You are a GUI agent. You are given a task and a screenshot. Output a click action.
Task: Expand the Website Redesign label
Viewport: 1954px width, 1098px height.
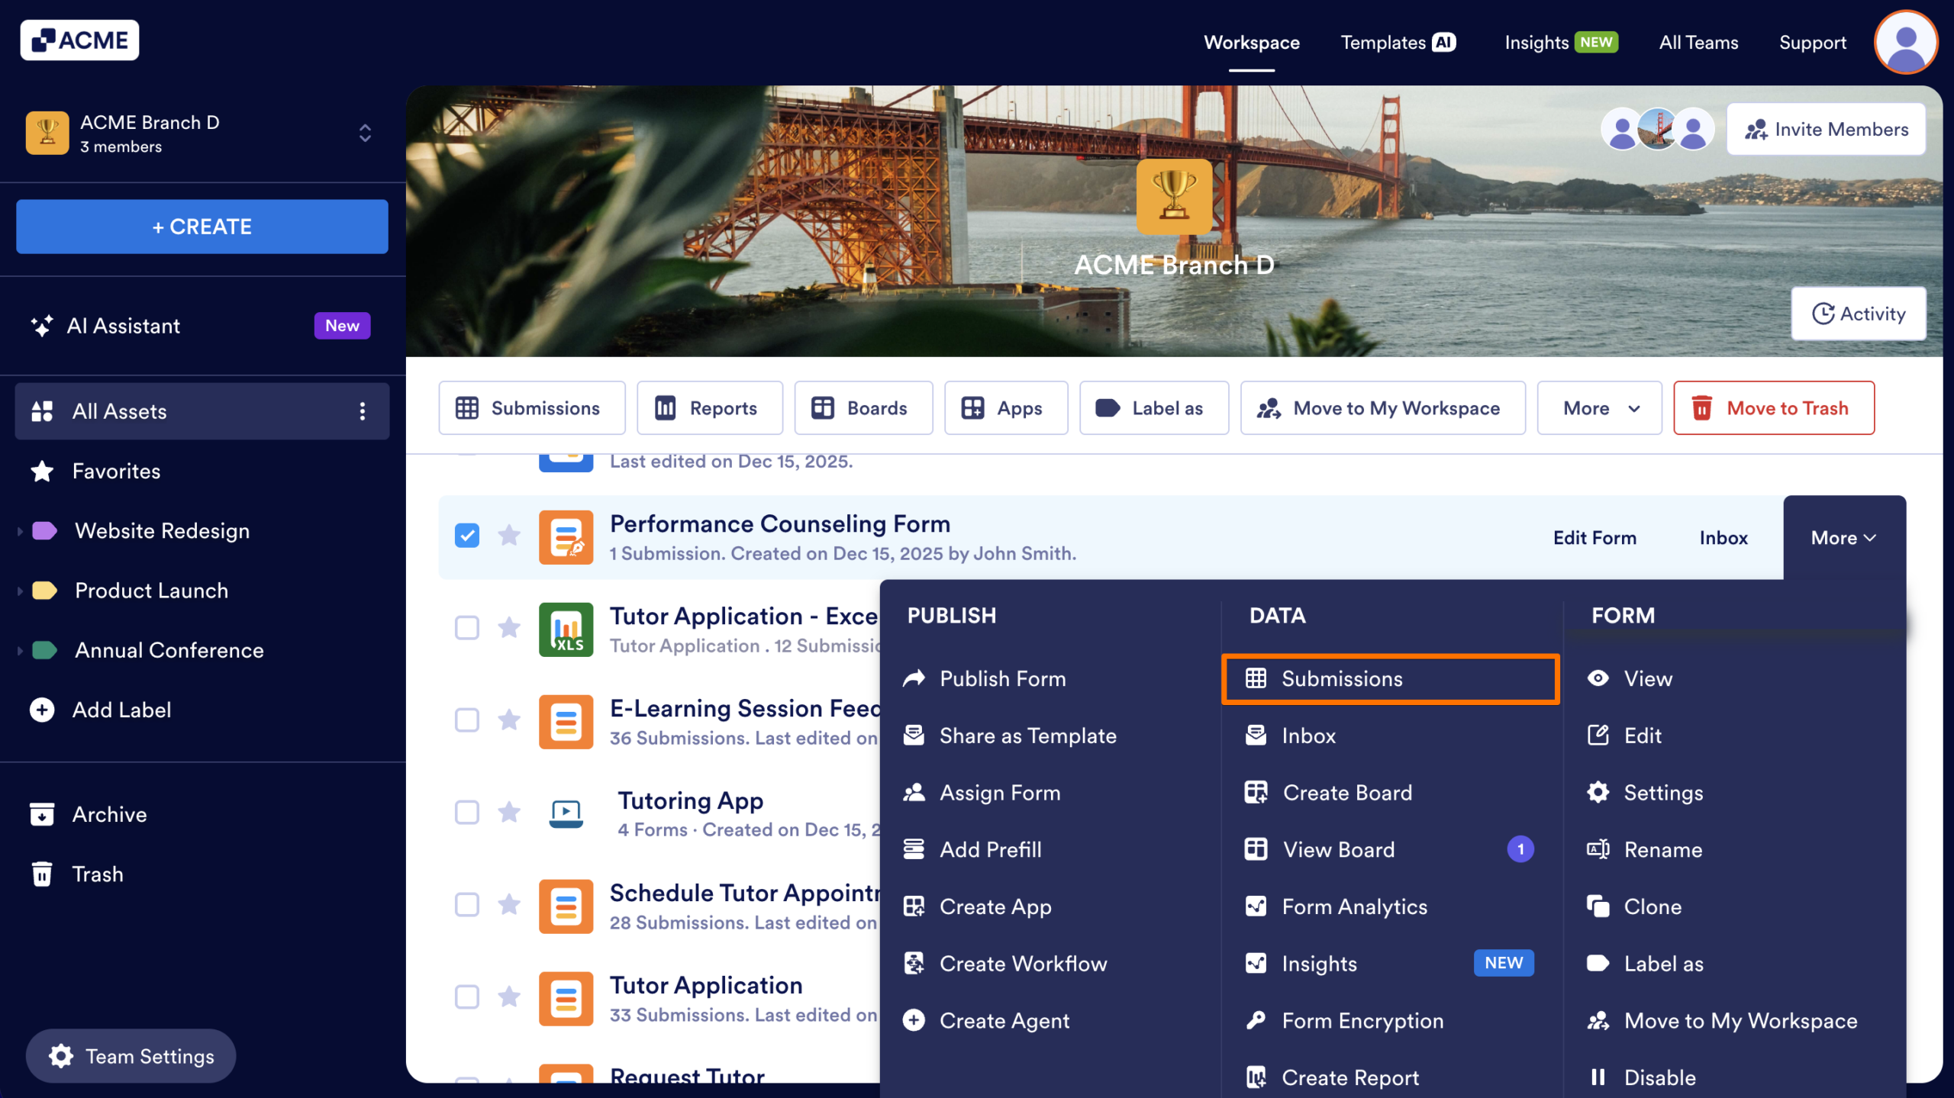coord(19,530)
